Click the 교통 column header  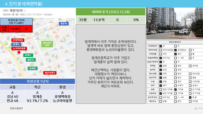12,87
